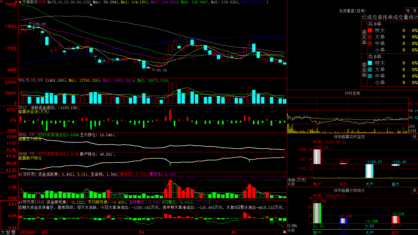Viewport: 418px width, 235px height.
Task: Switch to 笔 (tick) display mode
Action: click(415, 11)
